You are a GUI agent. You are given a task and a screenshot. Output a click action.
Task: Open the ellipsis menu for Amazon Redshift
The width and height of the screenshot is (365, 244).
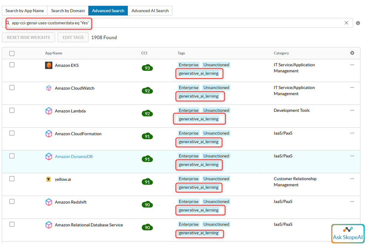pos(352,201)
